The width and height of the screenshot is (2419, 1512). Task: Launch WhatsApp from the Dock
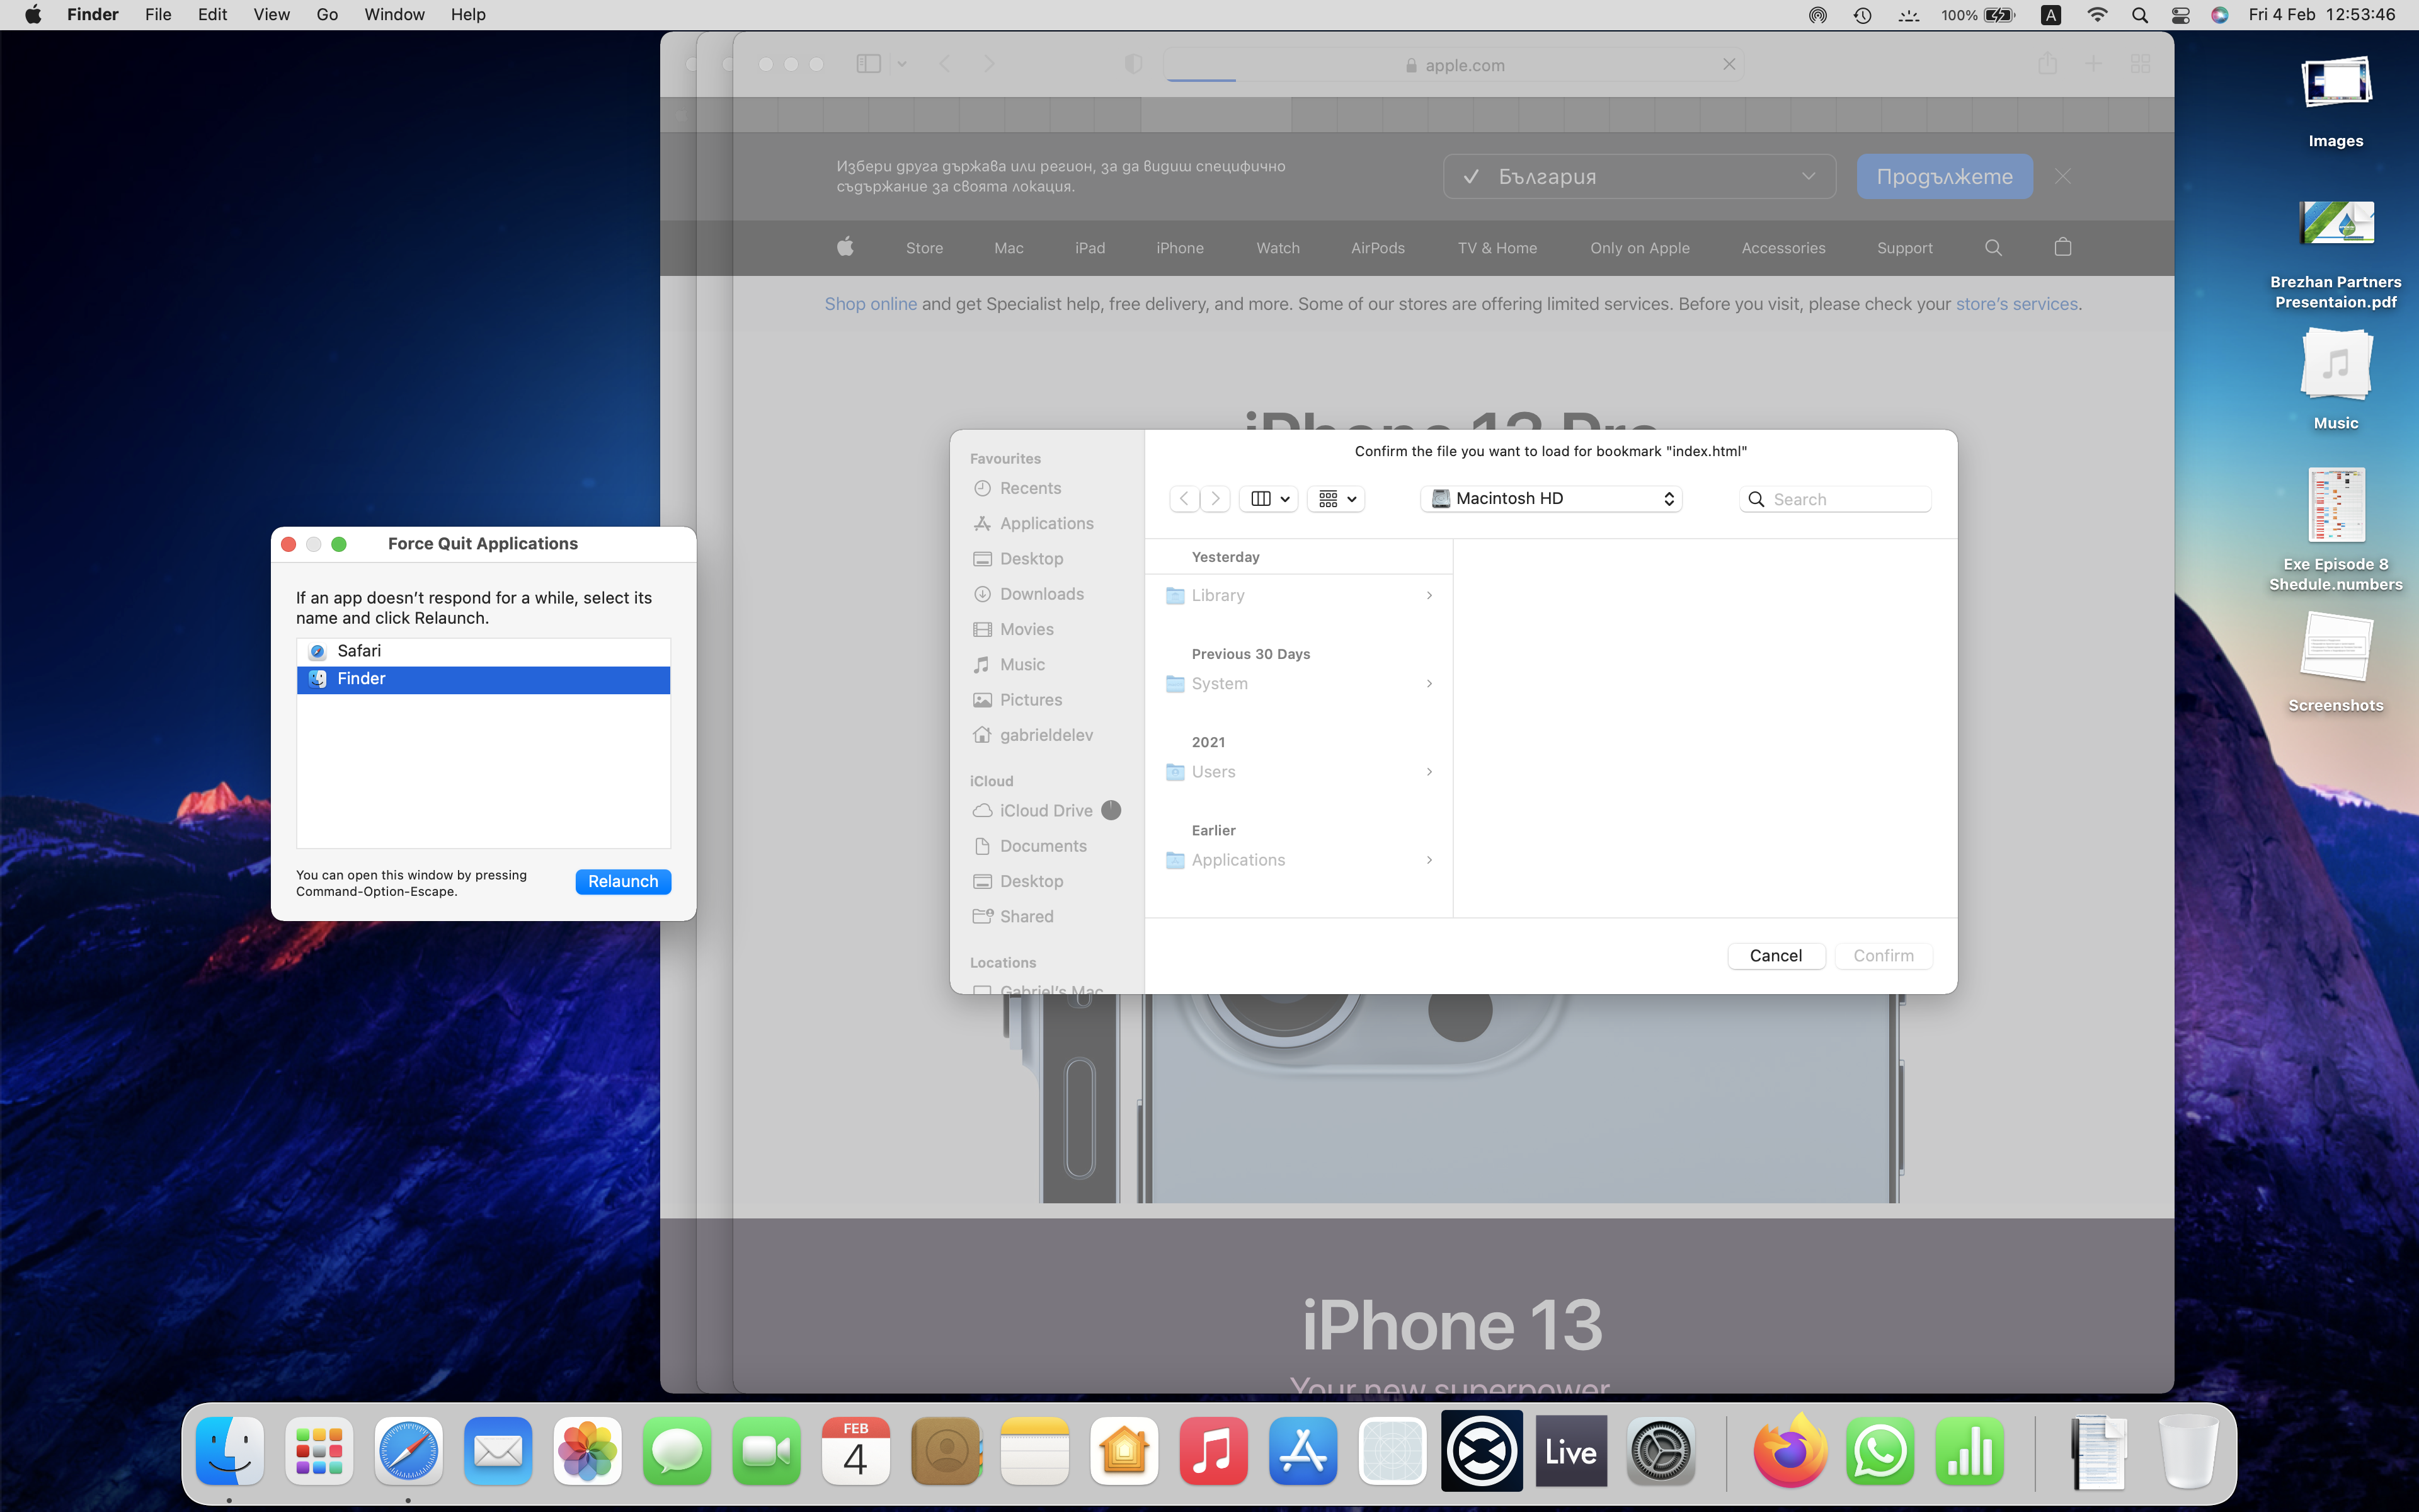click(x=1879, y=1452)
